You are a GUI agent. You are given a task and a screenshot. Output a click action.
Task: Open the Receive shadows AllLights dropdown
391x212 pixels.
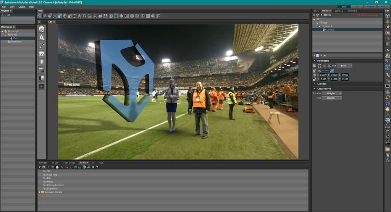[331, 93]
